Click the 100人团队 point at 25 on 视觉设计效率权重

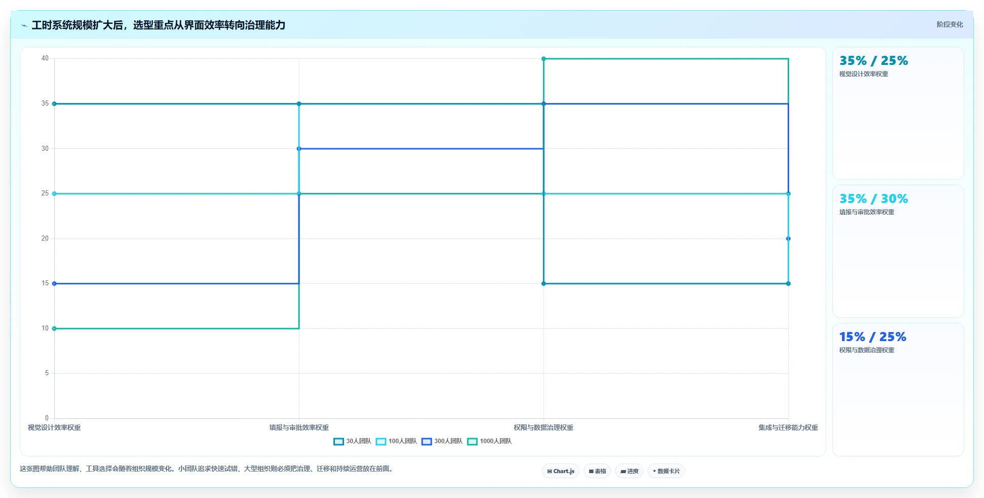click(54, 194)
